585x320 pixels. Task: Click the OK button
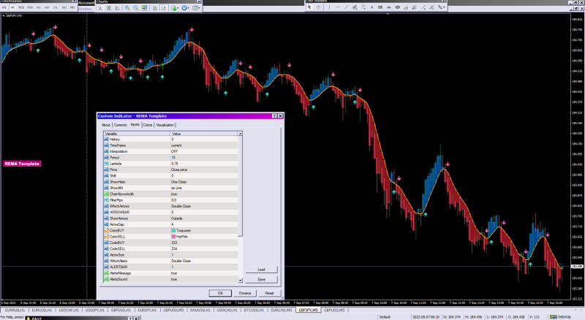point(220,293)
